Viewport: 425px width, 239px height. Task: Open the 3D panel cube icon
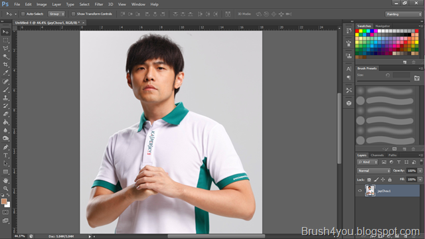click(349, 104)
